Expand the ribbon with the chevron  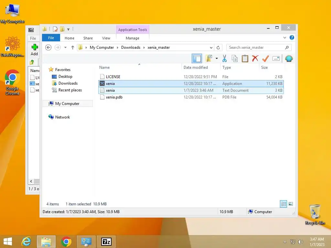click(284, 37)
